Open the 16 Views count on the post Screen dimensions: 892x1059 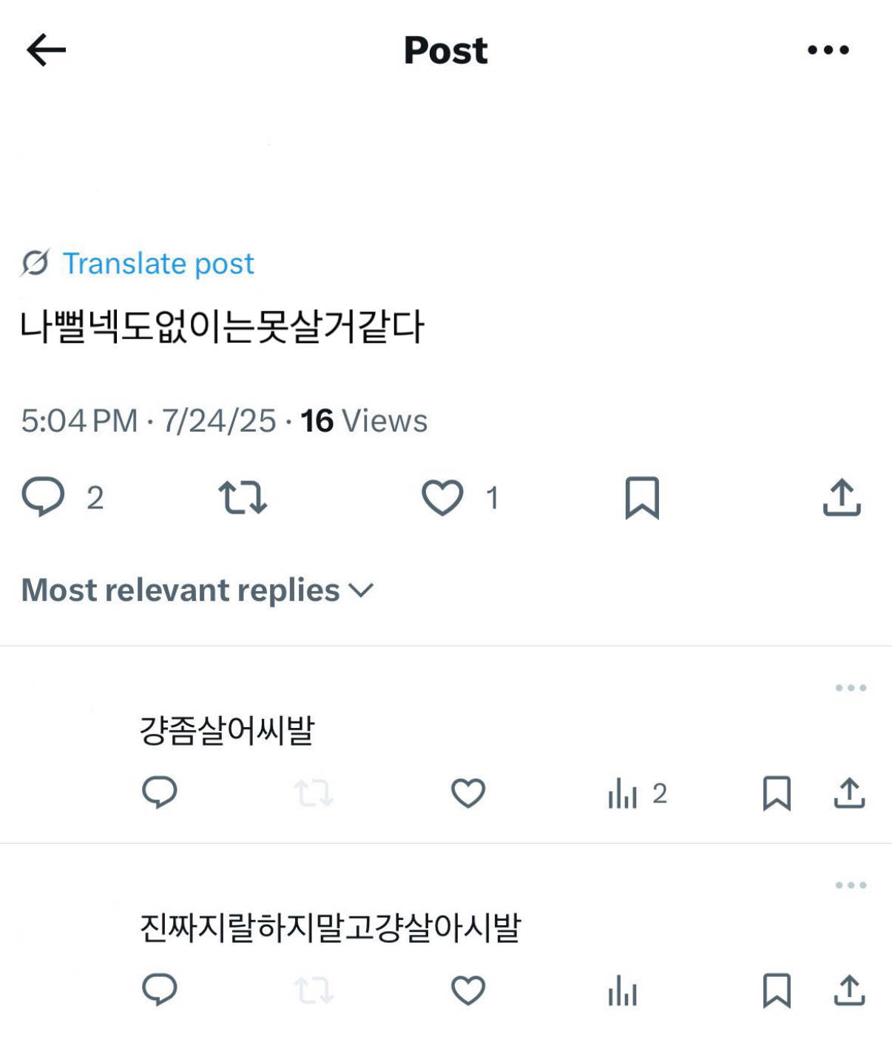coord(364,421)
